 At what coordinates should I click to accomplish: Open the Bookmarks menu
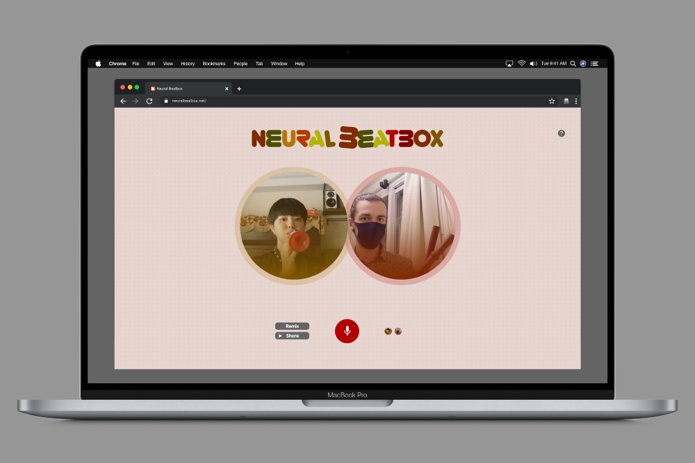[214, 63]
